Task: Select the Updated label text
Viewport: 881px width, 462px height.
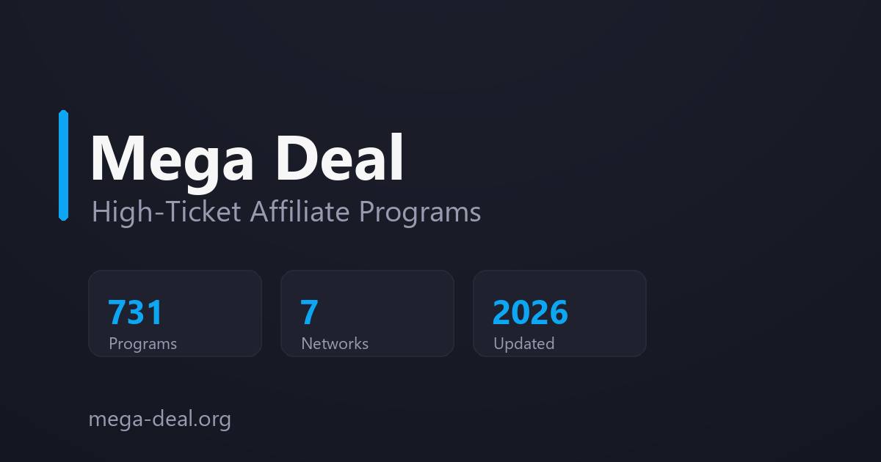Action: (523, 344)
